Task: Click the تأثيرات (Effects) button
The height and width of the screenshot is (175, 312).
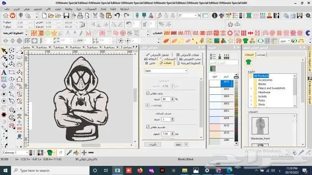Action: [x=153, y=144]
